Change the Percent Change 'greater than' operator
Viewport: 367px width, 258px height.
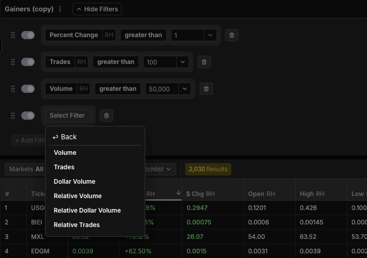click(143, 35)
